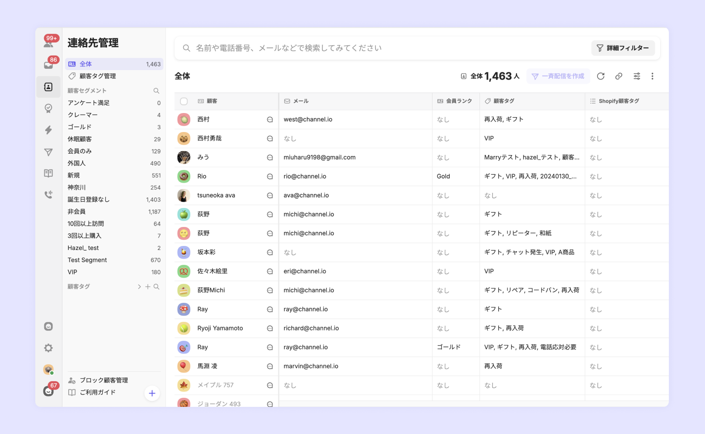Click the checkmark badge sidebar icon

coord(48,108)
